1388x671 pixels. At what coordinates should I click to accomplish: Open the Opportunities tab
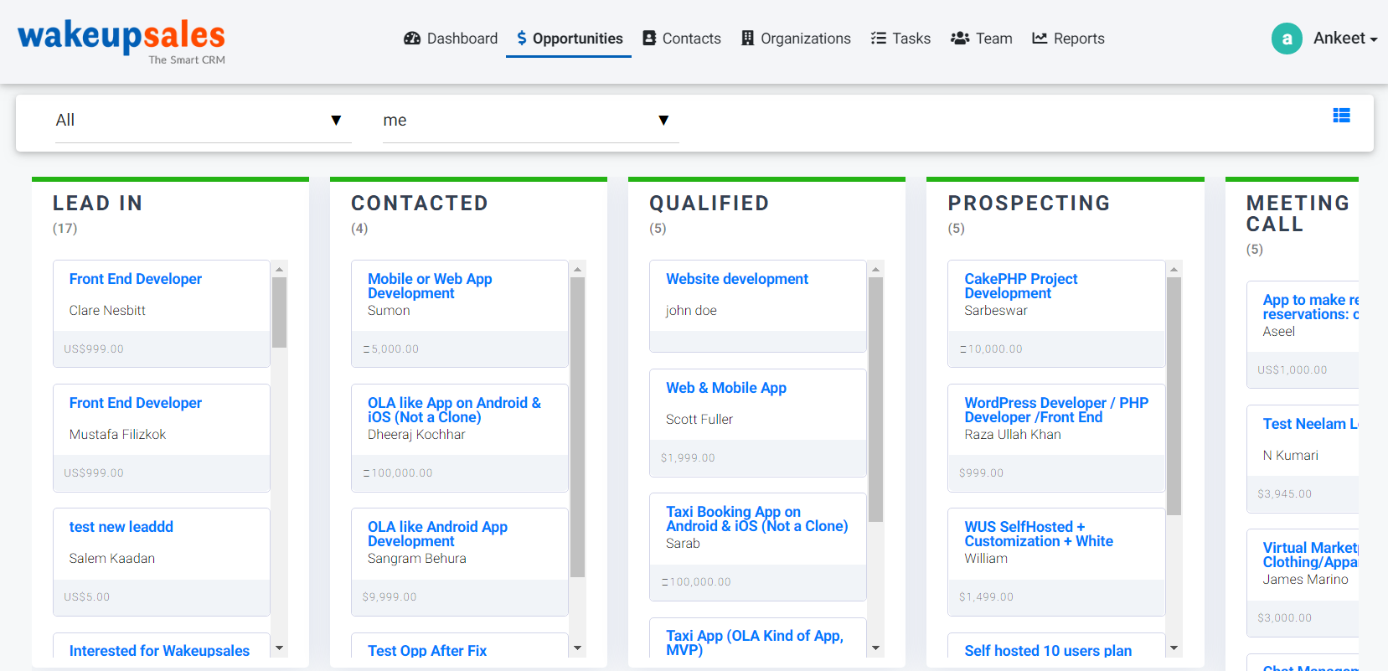(569, 39)
